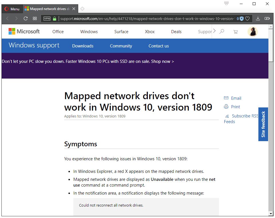Screen dimensions: 275x218
Task: Go forward with the browser forward arrow
Action: point(16,19)
